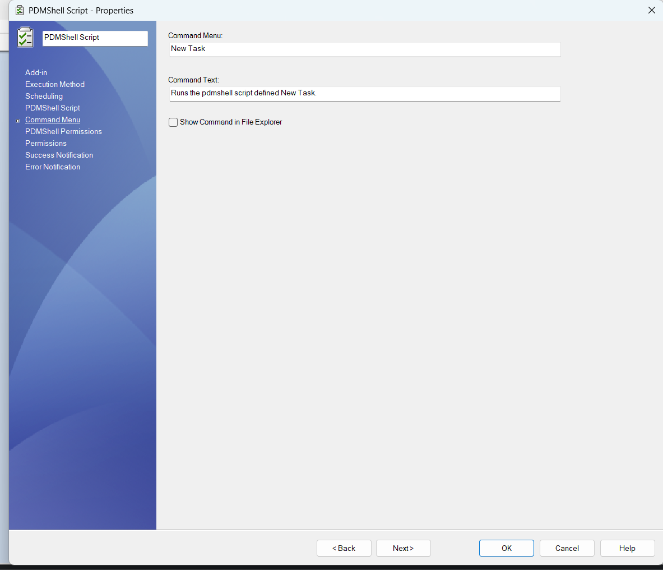
Task: Close the Properties window
Action: [x=652, y=10]
